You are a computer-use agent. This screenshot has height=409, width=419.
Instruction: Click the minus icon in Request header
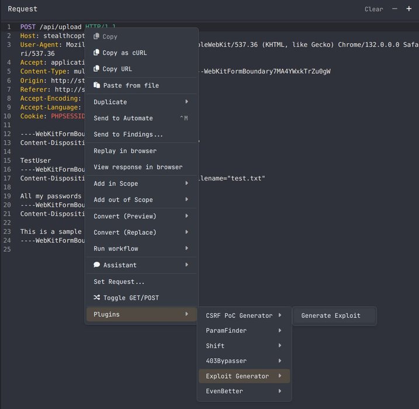click(x=394, y=9)
